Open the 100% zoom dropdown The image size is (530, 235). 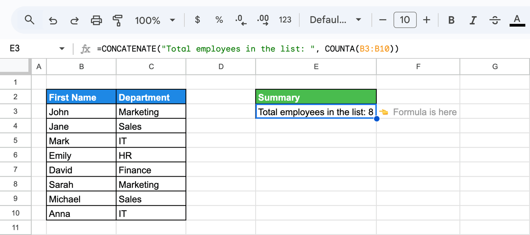155,20
